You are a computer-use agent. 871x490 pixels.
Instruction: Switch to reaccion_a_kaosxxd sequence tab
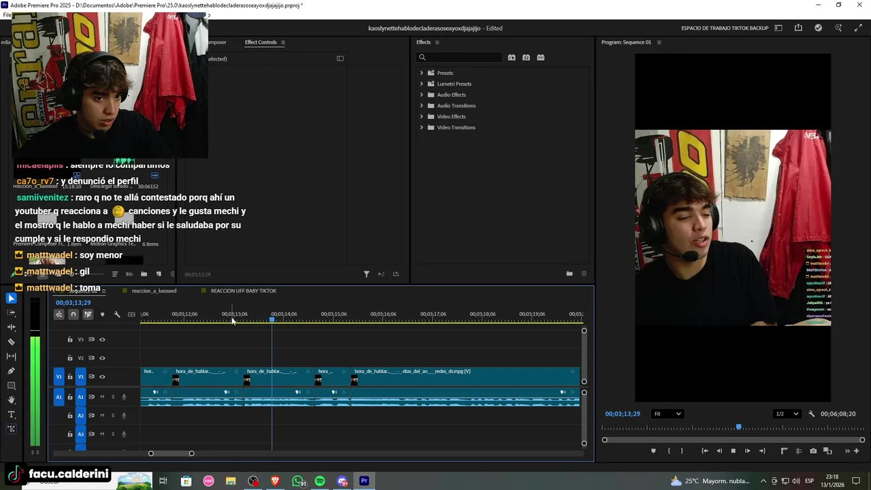154,291
